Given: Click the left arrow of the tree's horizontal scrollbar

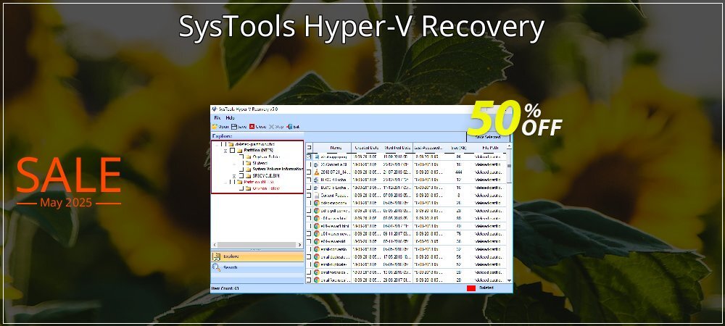Looking at the screenshot, I should (x=215, y=245).
